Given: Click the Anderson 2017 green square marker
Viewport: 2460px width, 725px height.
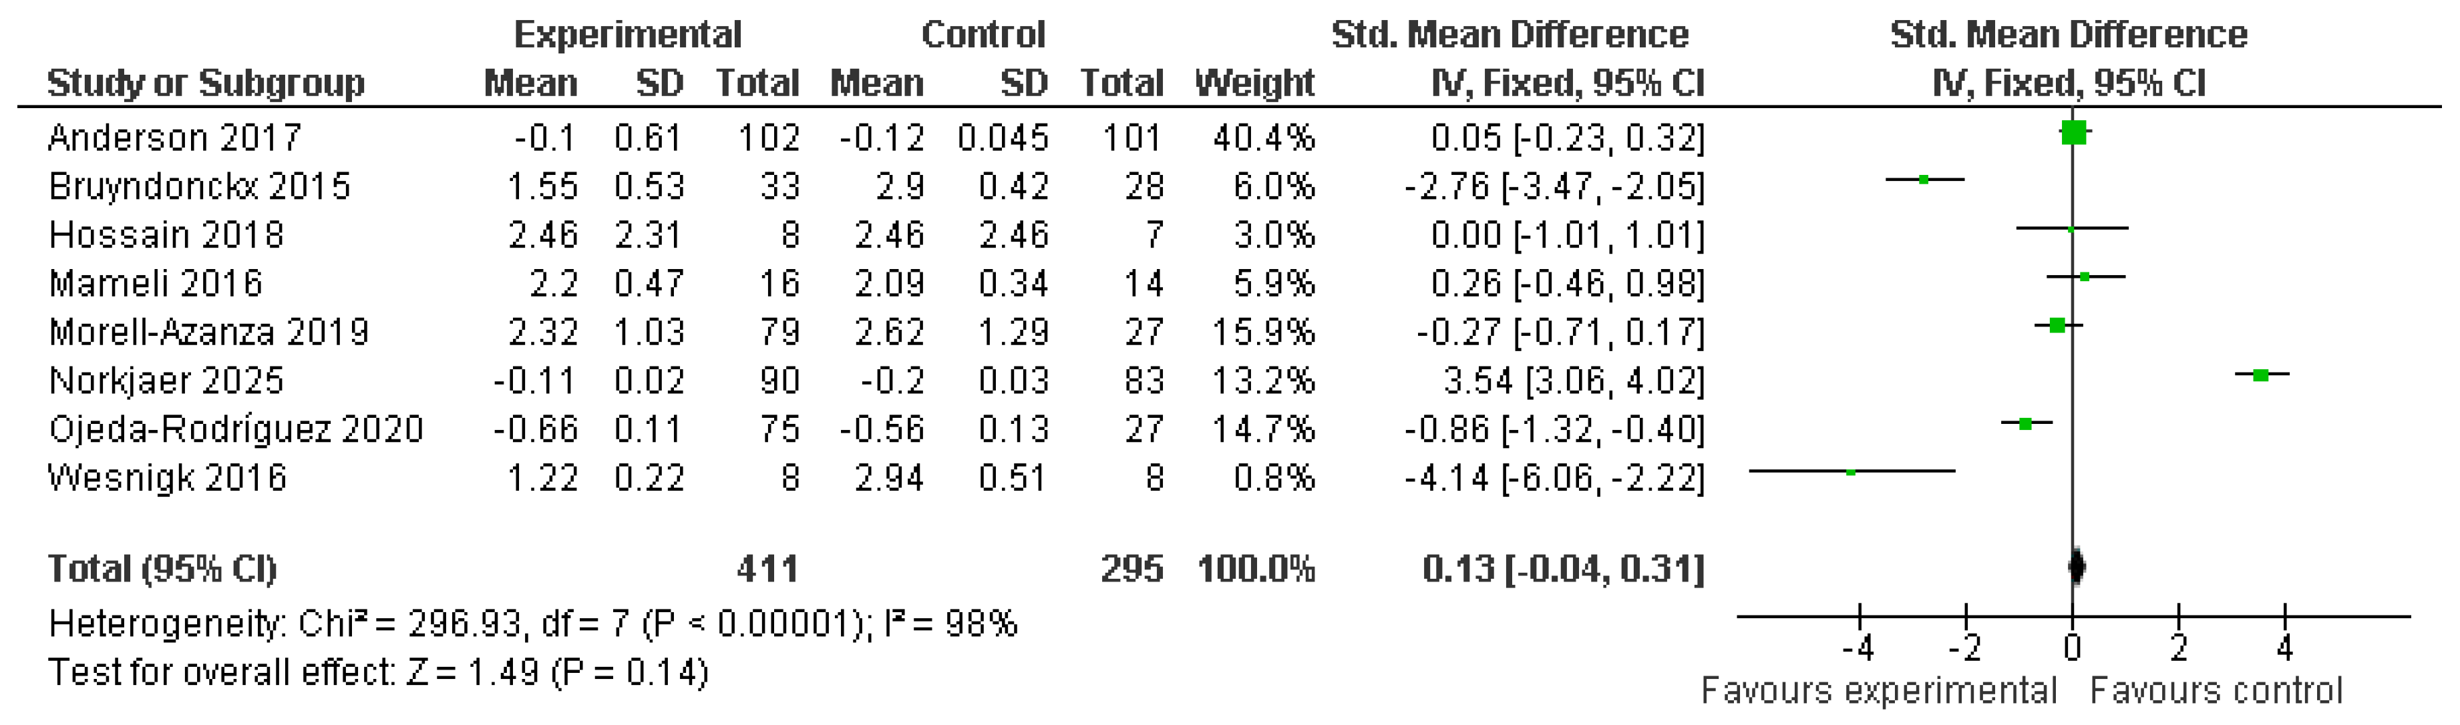Looking at the screenshot, I should (x=2073, y=133).
